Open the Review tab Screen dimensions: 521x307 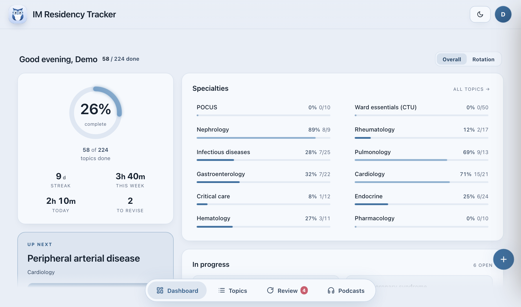[287, 291]
